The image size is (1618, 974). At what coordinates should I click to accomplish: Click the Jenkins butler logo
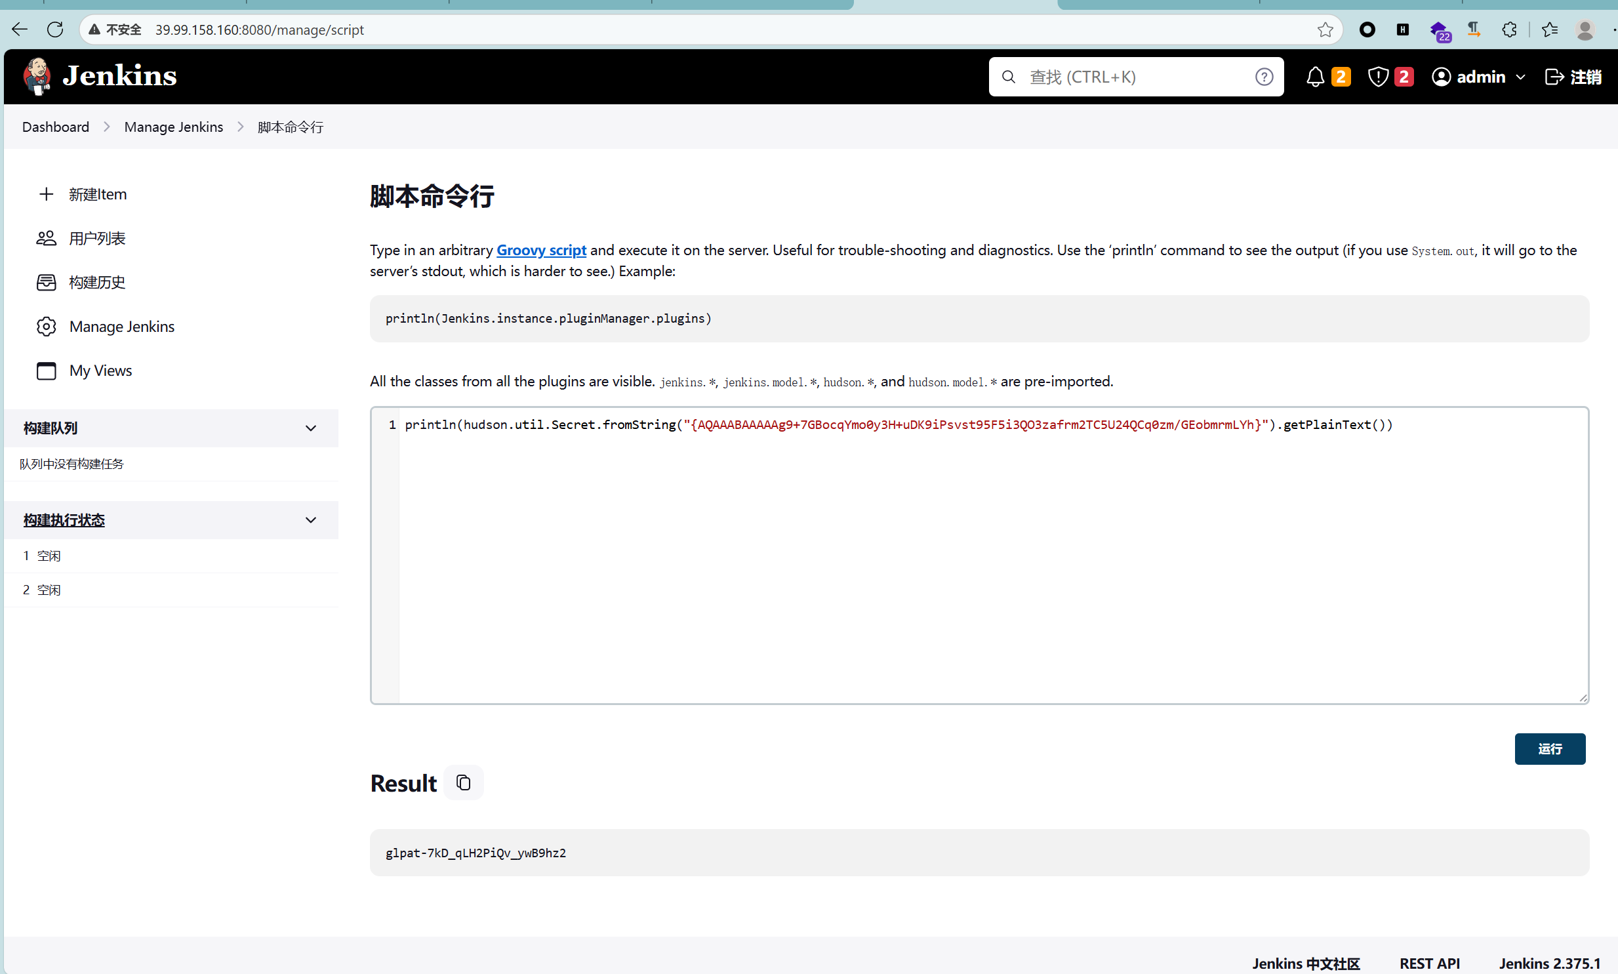(x=37, y=76)
